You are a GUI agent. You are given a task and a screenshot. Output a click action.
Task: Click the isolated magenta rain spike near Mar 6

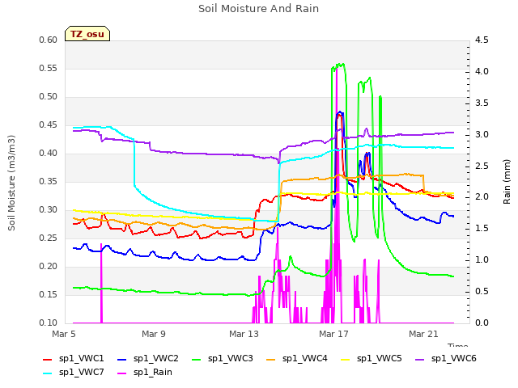pyautogui.click(x=101, y=284)
